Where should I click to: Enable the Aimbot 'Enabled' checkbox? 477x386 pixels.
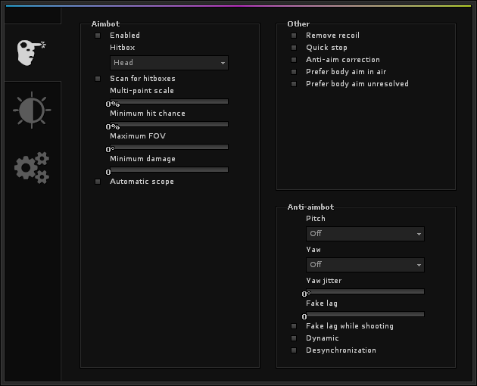point(98,36)
